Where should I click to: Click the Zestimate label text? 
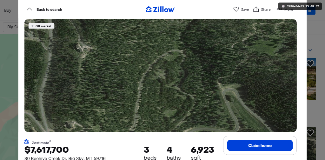[x=41, y=143]
